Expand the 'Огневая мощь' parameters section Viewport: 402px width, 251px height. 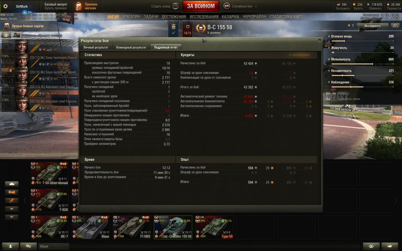coord(361,36)
